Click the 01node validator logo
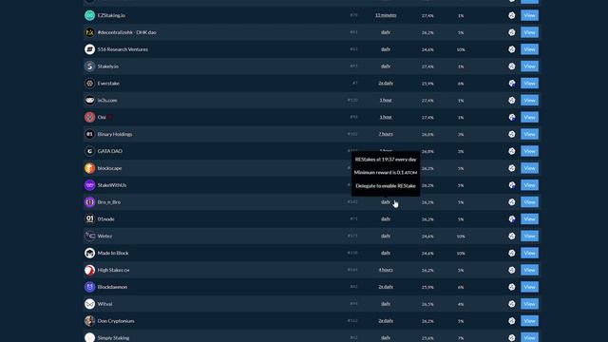Viewport: 608px width, 342px height. pos(89,219)
